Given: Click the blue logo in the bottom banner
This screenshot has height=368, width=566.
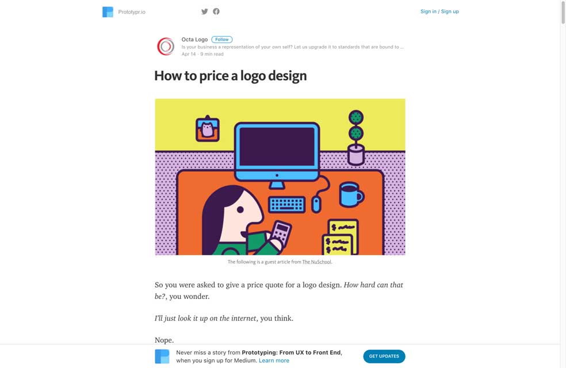Looking at the screenshot, I should tap(162, 356).
